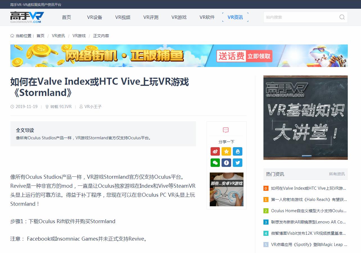Go to VR资讯 in the breadcrumb

click(x=58, y=36)
